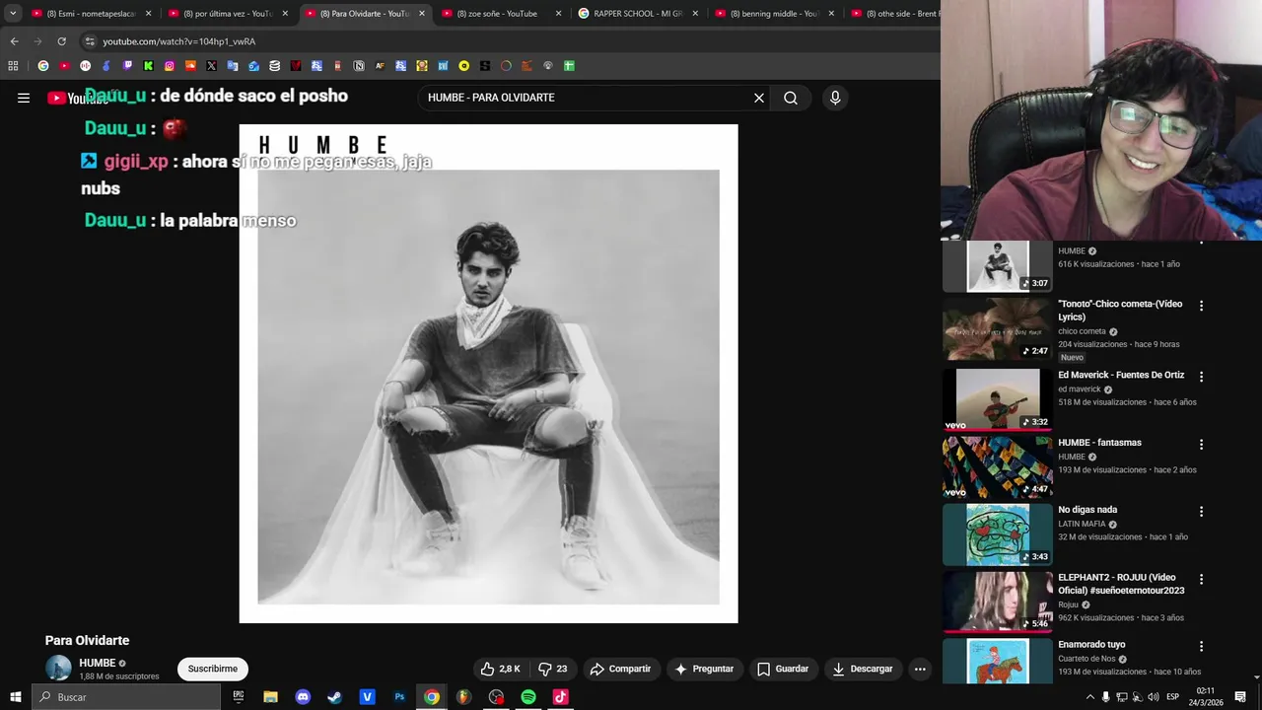Viewport: 1262px width, 710px height.
Task: Switch to the por última vez tab
Action: (228, 14)
